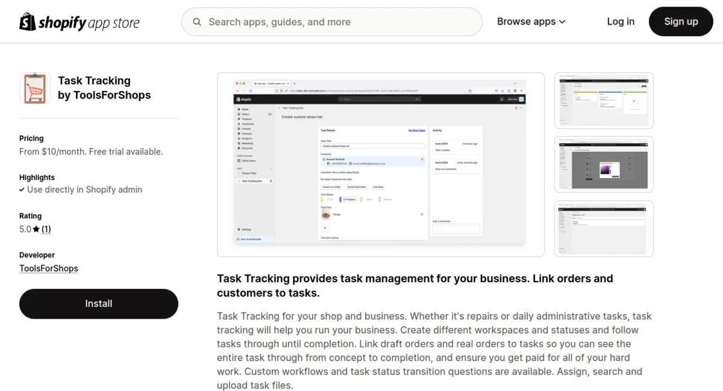Open the third screenshot thumbnail
This screenshot has height=391, width=723.
[x=604, y=229]
